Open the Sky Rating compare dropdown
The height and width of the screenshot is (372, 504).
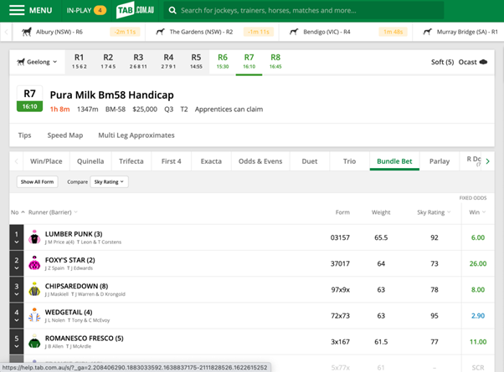point(109,181)
